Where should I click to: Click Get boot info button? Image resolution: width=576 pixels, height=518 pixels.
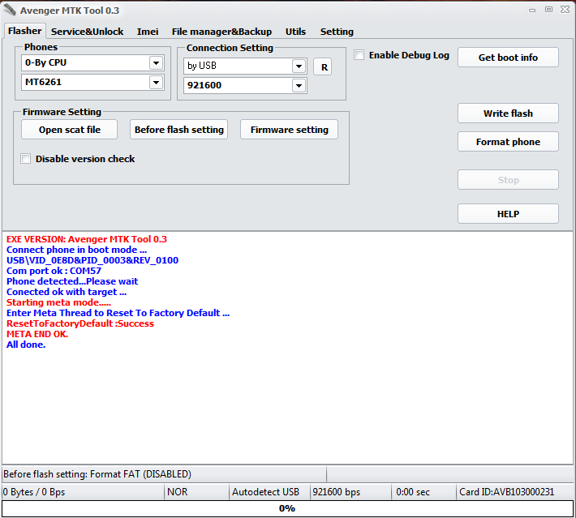(508, 58)
